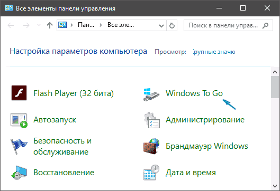Open Брандмауэр Windows link
This screenshot has width=280, height=191.
(x=207, y=146)
